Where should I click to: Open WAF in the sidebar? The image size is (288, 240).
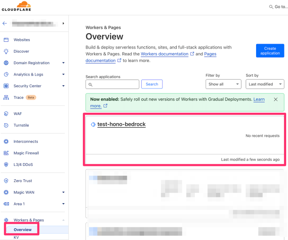click(x=18, y=114)
